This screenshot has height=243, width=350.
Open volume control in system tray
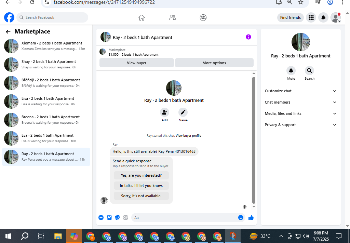click(306, 236)
